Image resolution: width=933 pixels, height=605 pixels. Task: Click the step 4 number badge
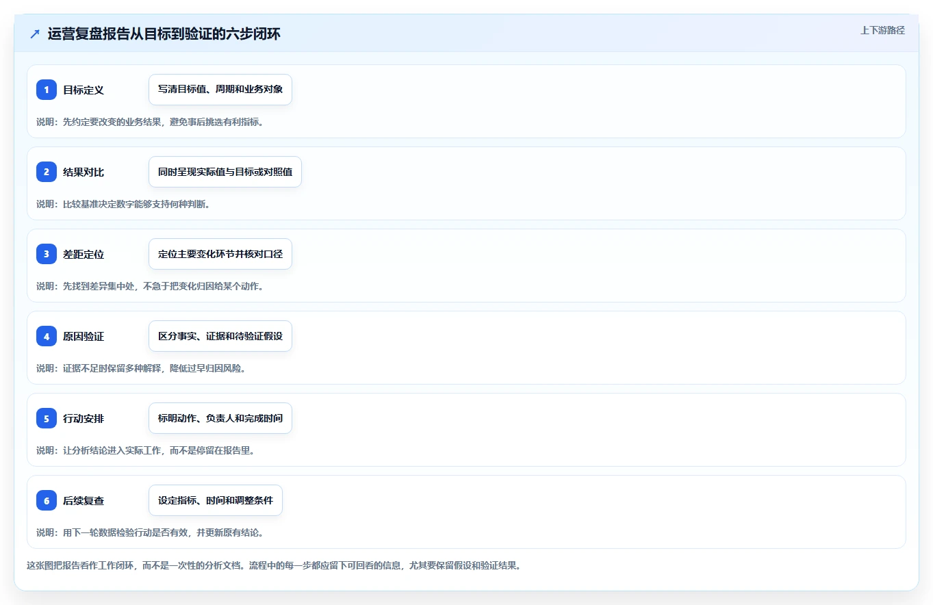coord(47,336)
